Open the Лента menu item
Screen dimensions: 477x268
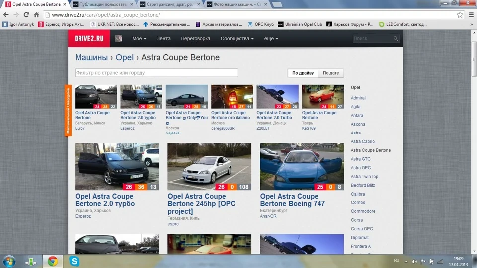pyautogui.click(x=163, y=39)
